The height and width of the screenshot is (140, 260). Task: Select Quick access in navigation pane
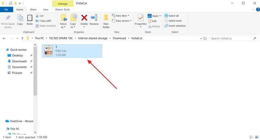coord(16,50)
